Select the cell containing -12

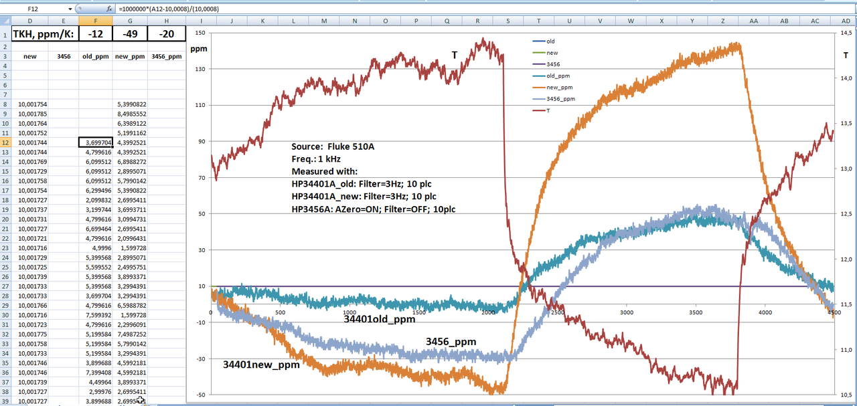tap(96, 35)
